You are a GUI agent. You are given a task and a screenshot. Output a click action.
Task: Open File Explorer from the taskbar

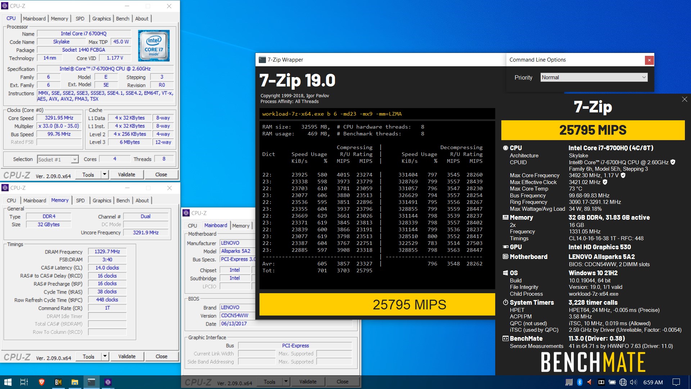74,382
